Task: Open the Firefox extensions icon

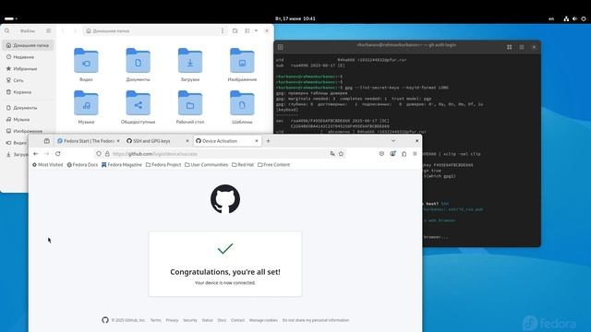Action: 404,154
